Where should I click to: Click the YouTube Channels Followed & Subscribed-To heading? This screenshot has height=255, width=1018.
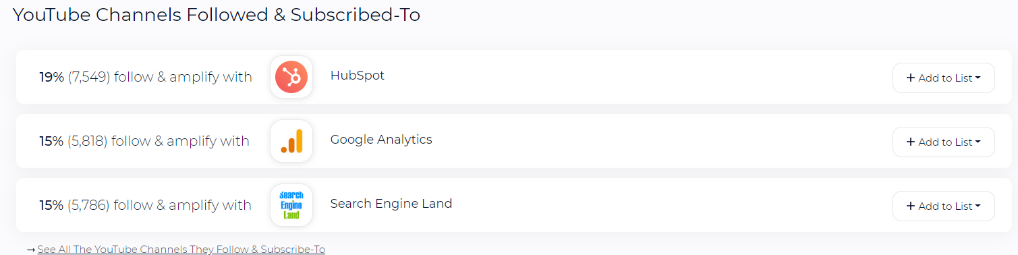217,15
